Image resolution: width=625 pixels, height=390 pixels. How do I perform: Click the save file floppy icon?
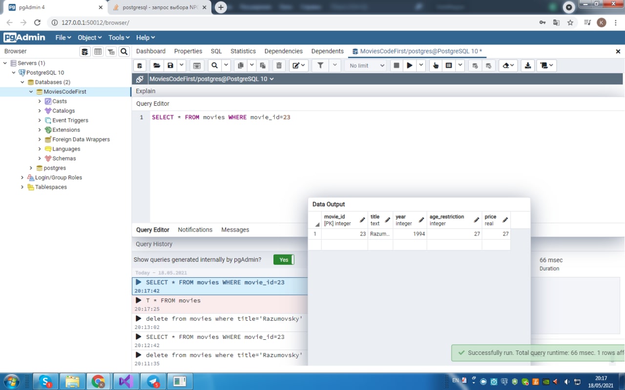tap(170, 65)
